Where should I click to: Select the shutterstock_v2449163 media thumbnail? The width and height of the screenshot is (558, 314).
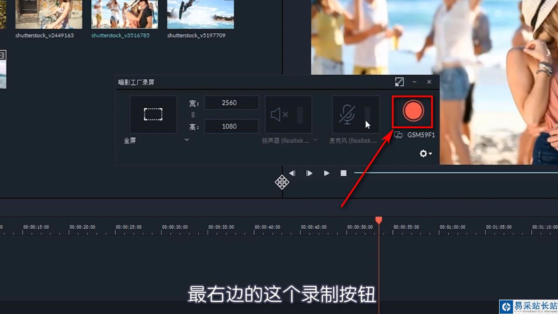click(49, 14)
